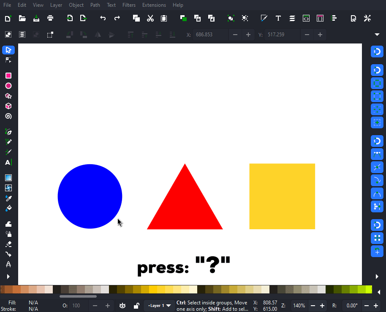Screen dimensions: 386x312
Task: Open the Path menu
Action: [x=95, y=5]
